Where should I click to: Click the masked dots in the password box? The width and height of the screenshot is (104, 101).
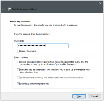(31, 46)
